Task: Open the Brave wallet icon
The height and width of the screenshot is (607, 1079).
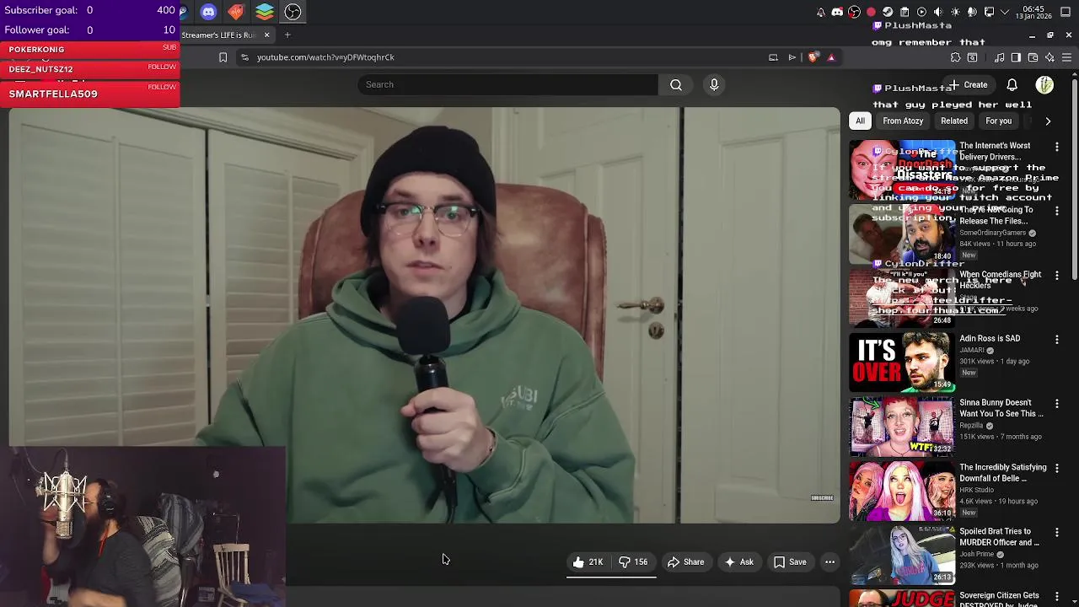Action: (x=1033, y=57)
